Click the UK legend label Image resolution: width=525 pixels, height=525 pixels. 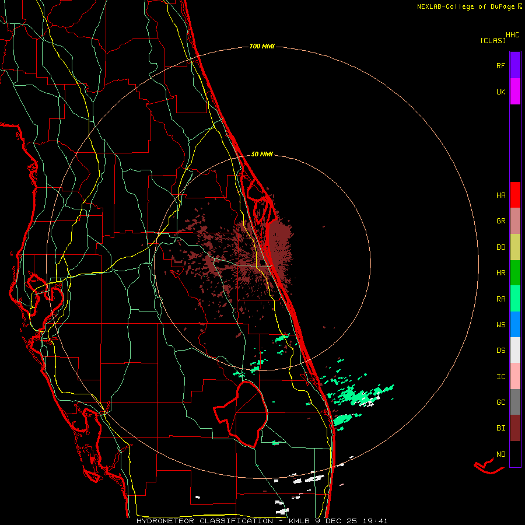[x=501, y=92]
